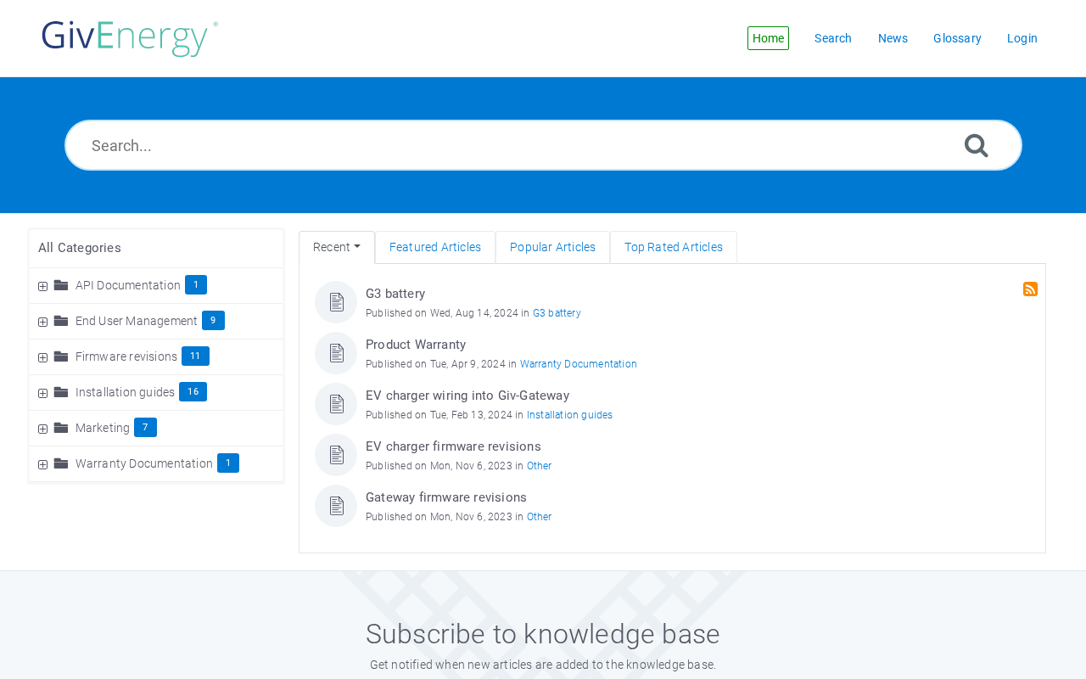Click the Gateway firmware revisions document icon
1086x679 pixels.
[x=336, y=506]
